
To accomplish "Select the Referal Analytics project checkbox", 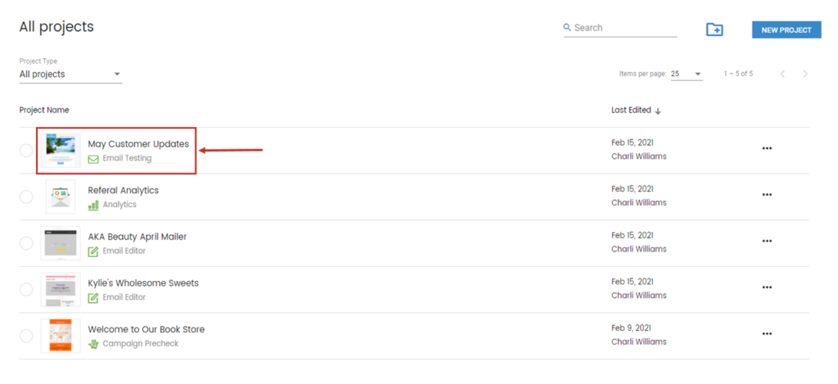I will point(25,197).
